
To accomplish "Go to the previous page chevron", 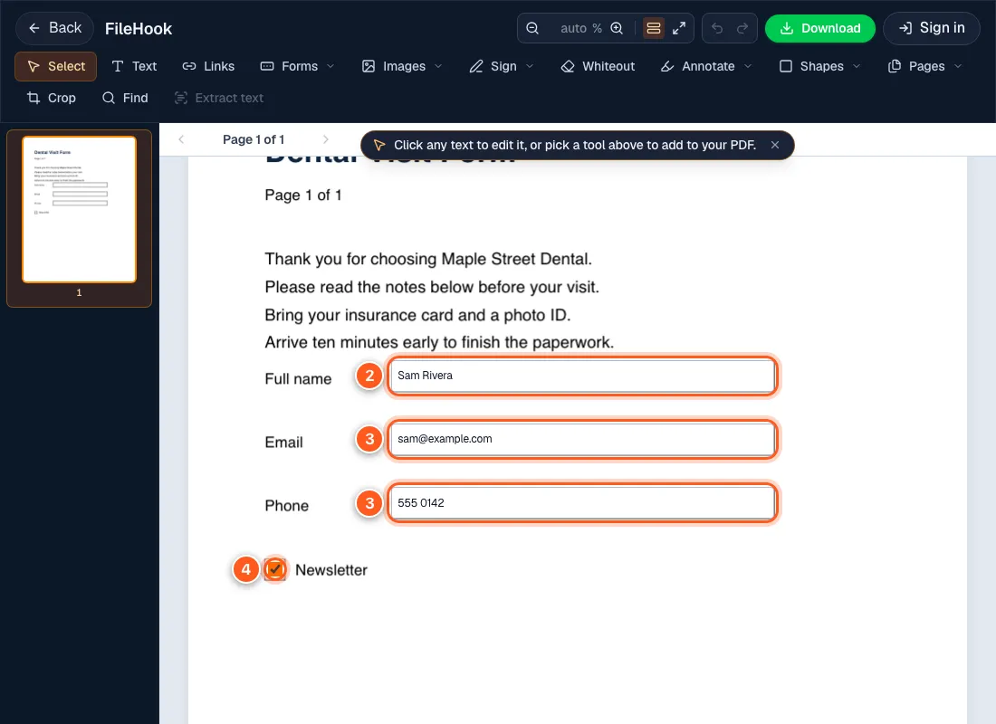I will pyautogui.click(x=181, y=139).
